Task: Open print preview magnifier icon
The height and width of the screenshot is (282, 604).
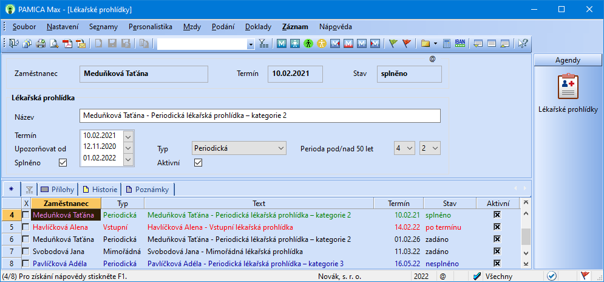Action: point(54,44)
